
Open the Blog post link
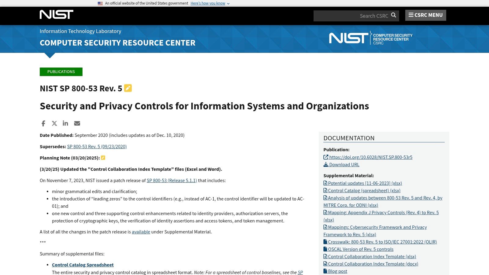coord(338,271)
